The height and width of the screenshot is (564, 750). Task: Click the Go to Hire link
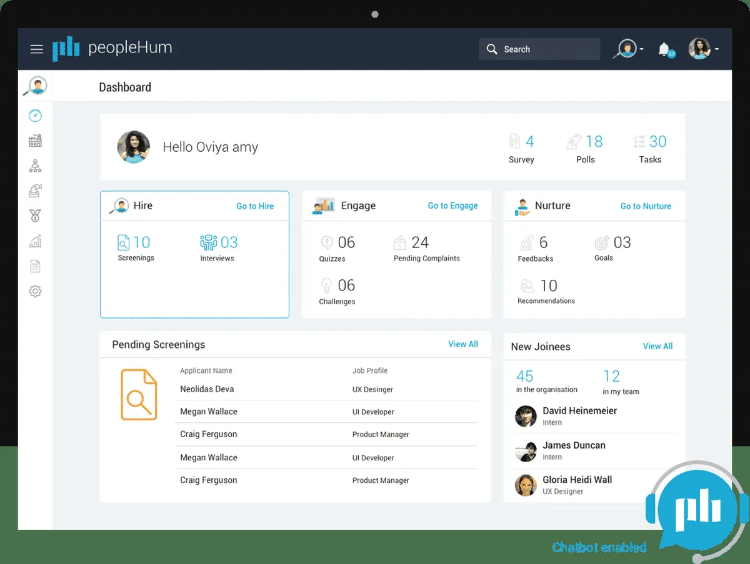pyautogui.click(x=255, y=206)
